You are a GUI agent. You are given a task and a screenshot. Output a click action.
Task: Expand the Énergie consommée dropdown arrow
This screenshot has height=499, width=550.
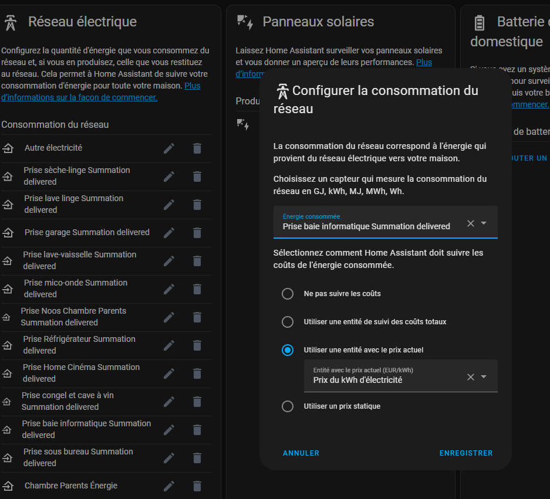(484, 223)
